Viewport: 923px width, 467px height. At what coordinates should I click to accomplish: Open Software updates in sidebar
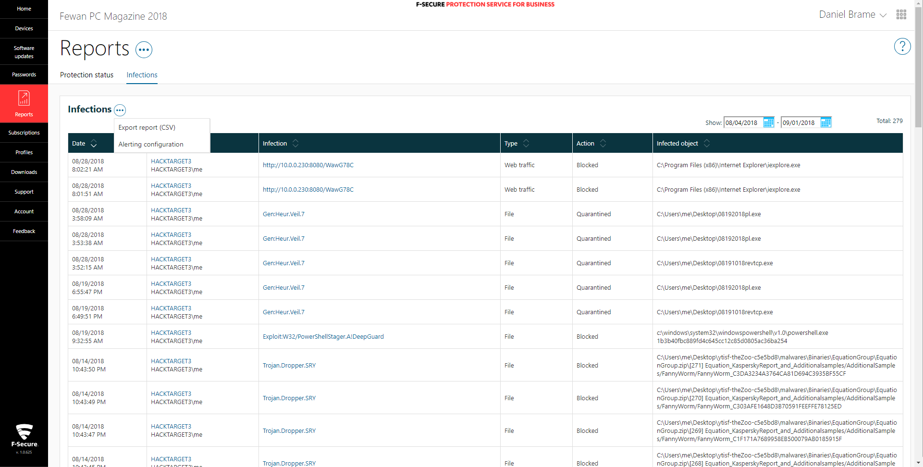click(24, 52)
